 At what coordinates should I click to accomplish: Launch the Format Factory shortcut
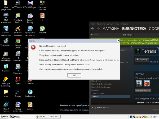tap(30, 18)
